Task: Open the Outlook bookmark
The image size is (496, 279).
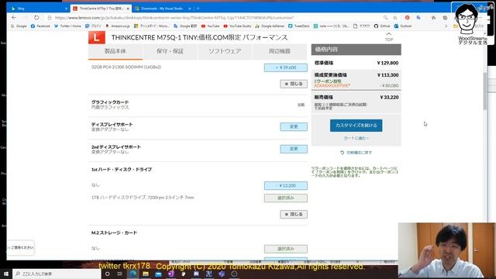Action: click(403, 26)
